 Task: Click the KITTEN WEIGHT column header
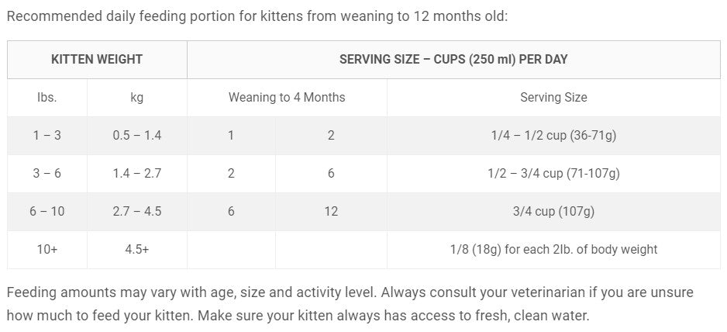[x=97, y=60]
